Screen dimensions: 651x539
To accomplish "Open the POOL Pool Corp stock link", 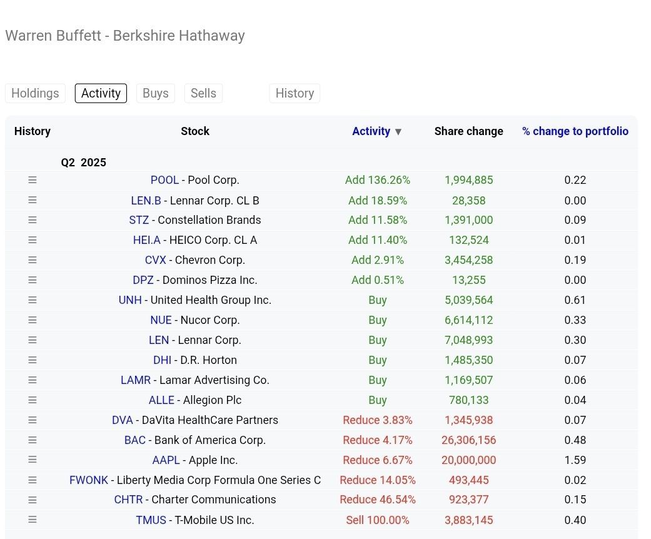I will click(164, 179).
